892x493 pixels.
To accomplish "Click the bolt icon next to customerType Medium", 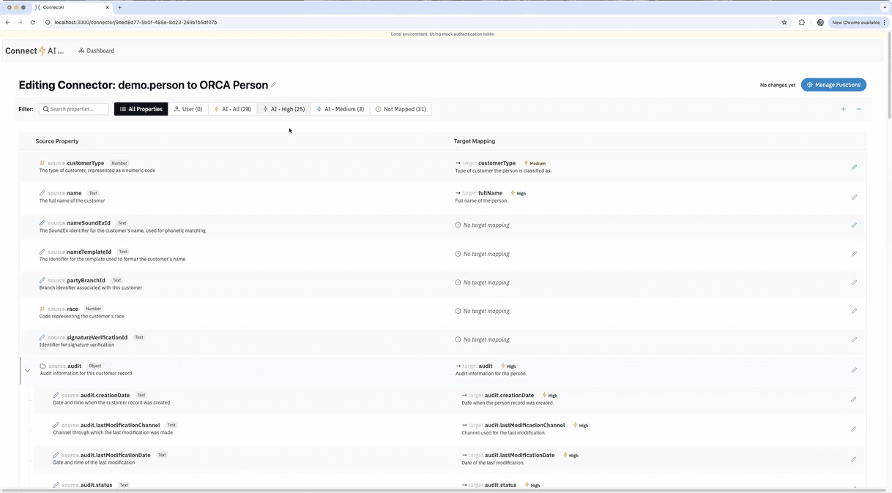I will click(x=526, y=163).
